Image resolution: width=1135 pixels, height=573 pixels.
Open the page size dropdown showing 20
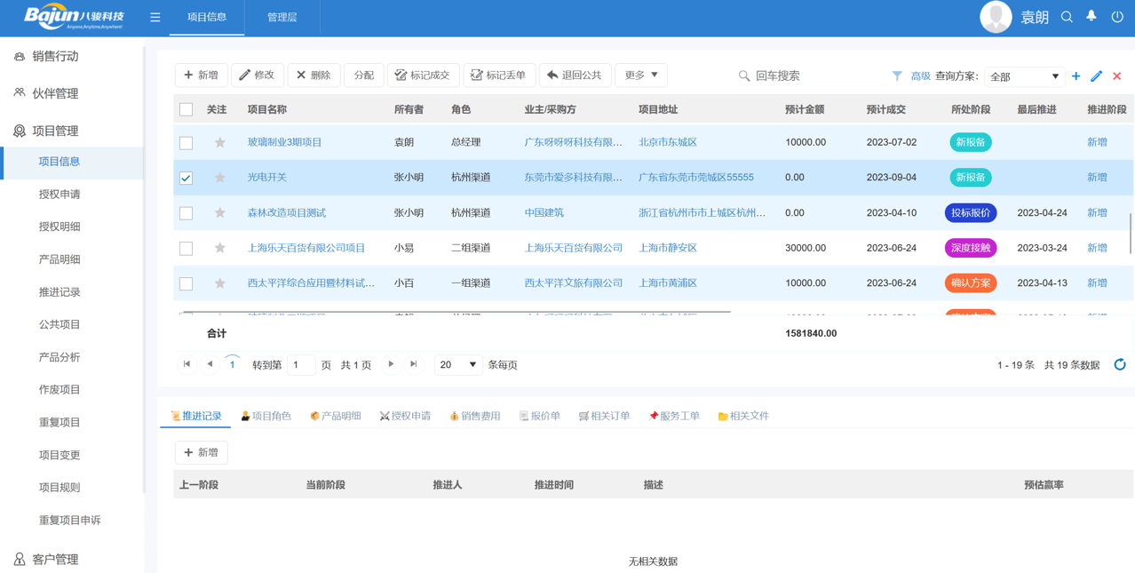[457, 364]
